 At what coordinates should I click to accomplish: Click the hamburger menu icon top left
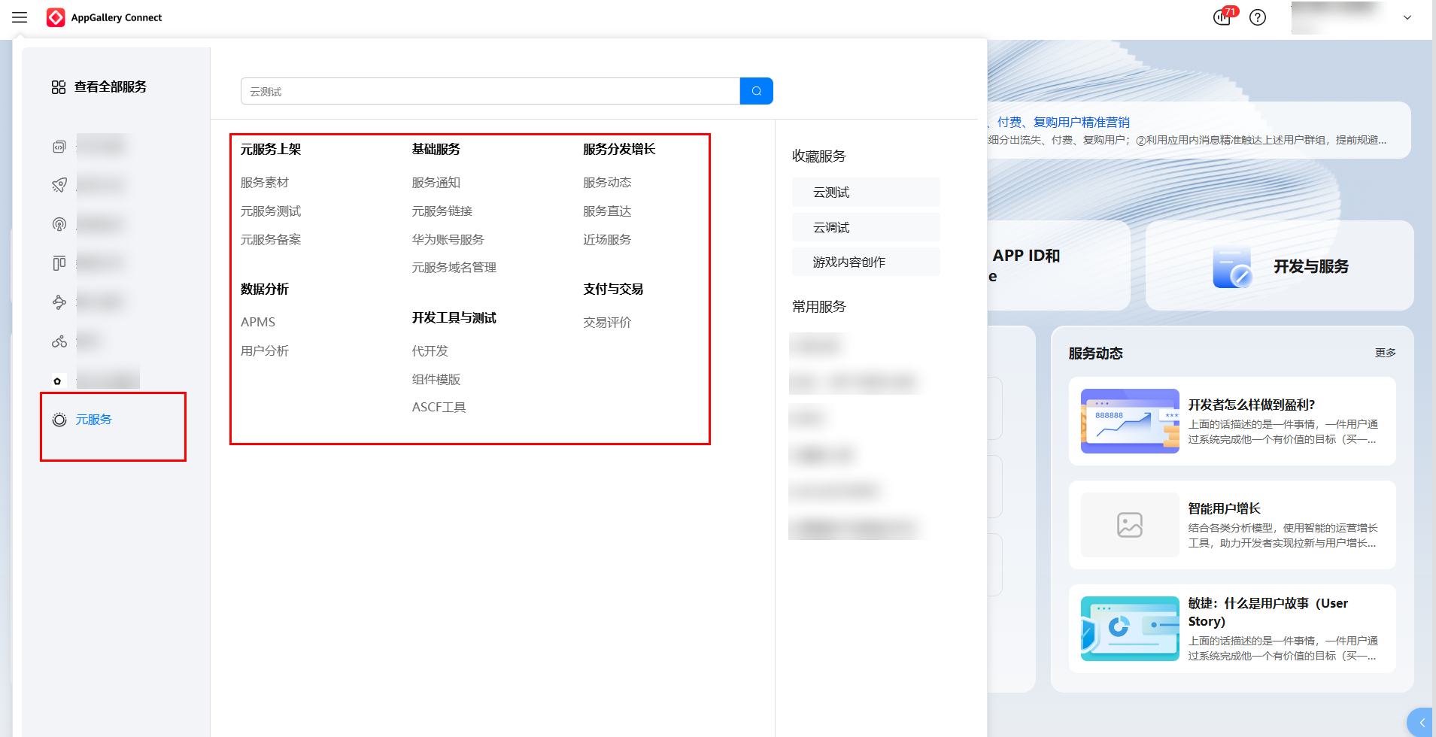[x=19, y=17]
